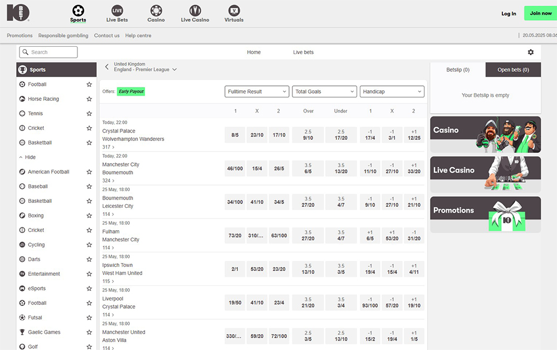Favorite Horse Racing with its star
This screenshot has width=557, height=350.
click(89, 99)
